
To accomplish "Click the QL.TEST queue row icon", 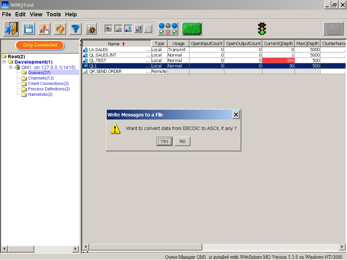I will (x=85, y=61).
